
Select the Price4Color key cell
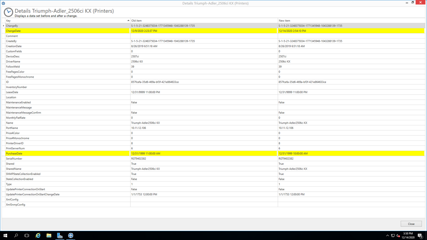coord(68,133)
